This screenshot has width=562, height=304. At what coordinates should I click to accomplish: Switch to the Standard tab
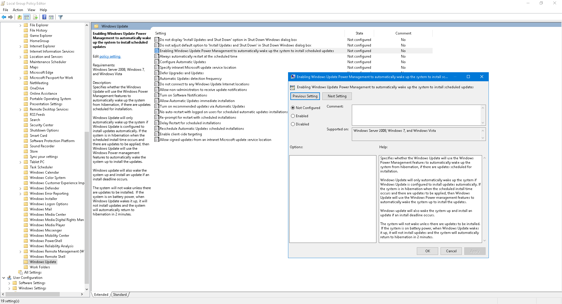click(x=120, y=295)
